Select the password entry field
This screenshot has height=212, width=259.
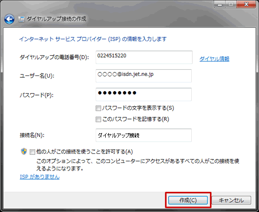click(x=144, y=94)
